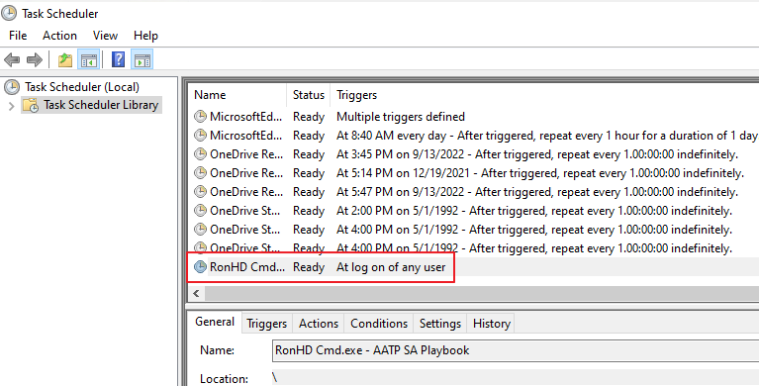Viewport: 759px width, 386px height.
Task: Click the task list horizontal scrollbar track
Action: tap(482, 293)
